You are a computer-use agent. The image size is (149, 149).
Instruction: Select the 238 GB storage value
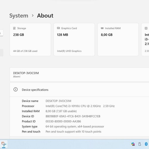pos(18,35)
